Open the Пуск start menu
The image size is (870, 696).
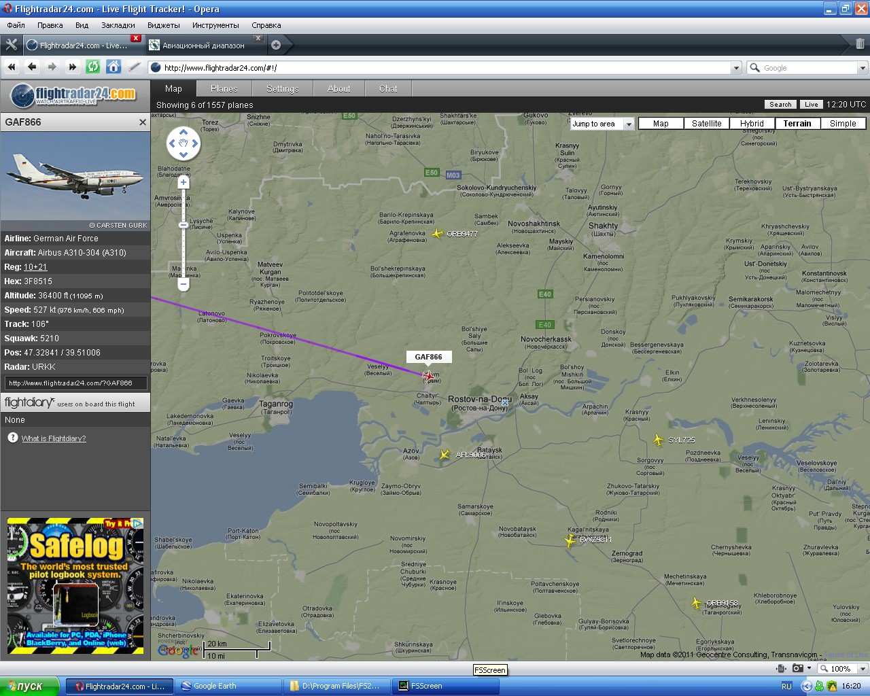click(x=29, y=686)
